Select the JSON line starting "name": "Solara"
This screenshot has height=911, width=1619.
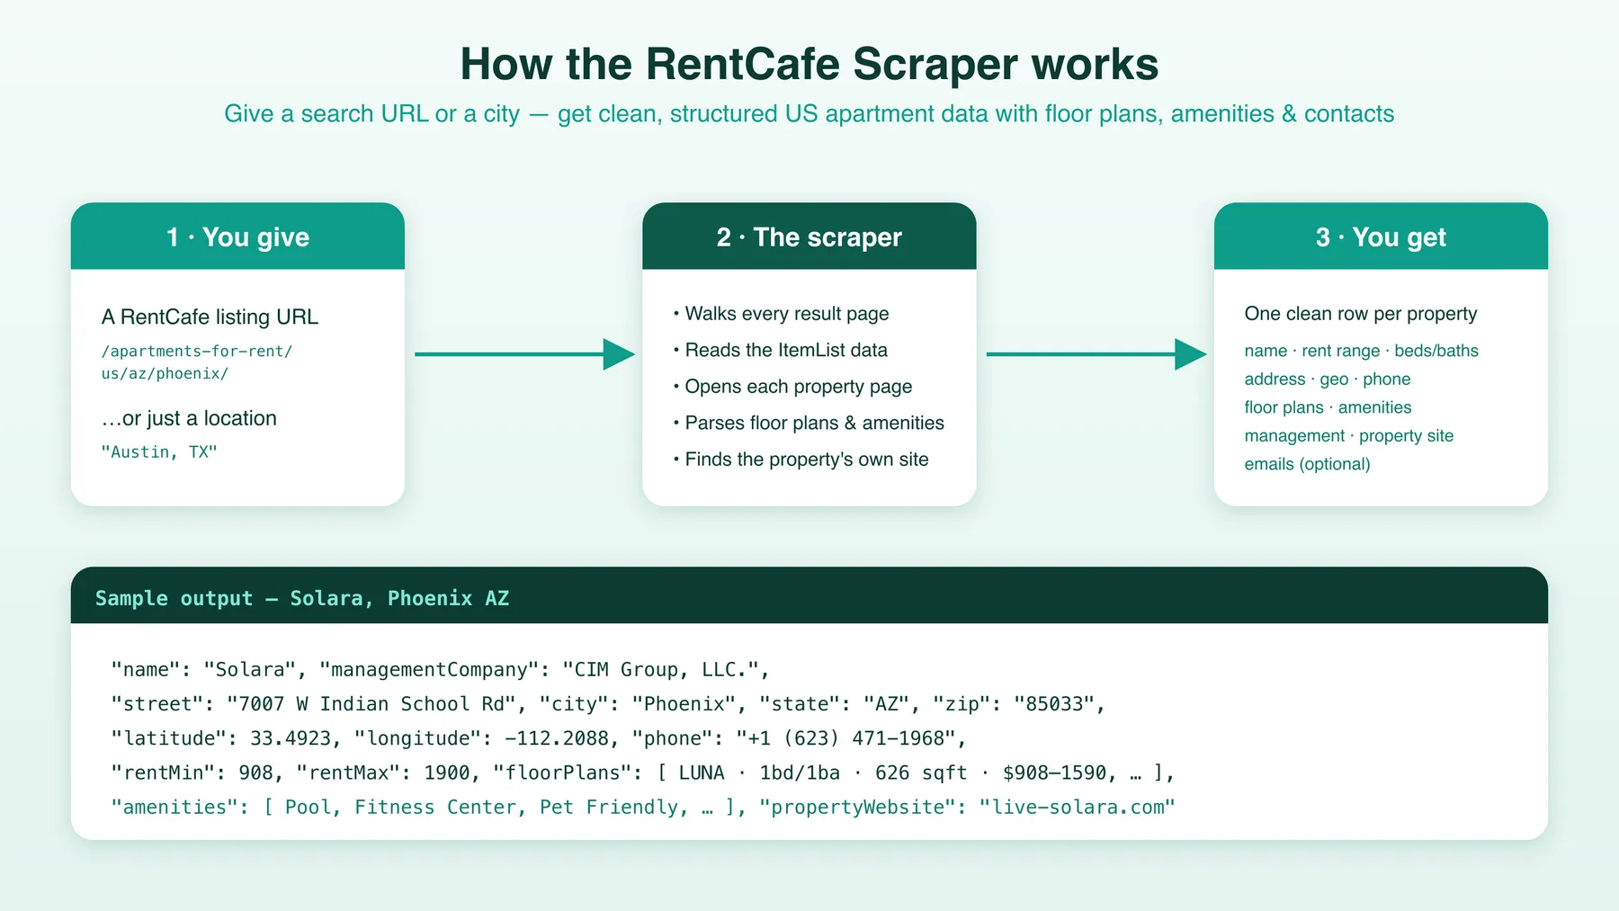pyautogui.click(x=440, y=670)
